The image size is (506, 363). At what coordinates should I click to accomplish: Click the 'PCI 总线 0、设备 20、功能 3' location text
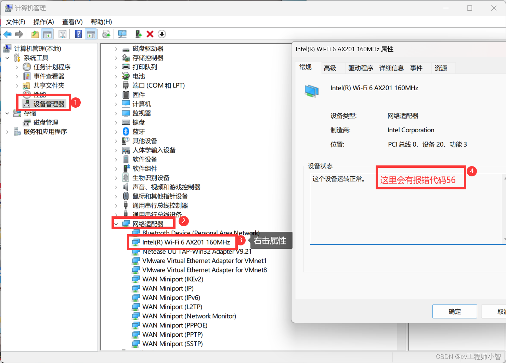[427, 144]
